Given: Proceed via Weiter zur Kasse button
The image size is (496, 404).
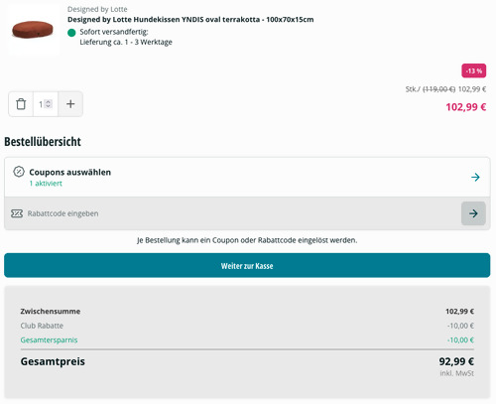Looking at the screenshot, I should [x=247, y=265].
